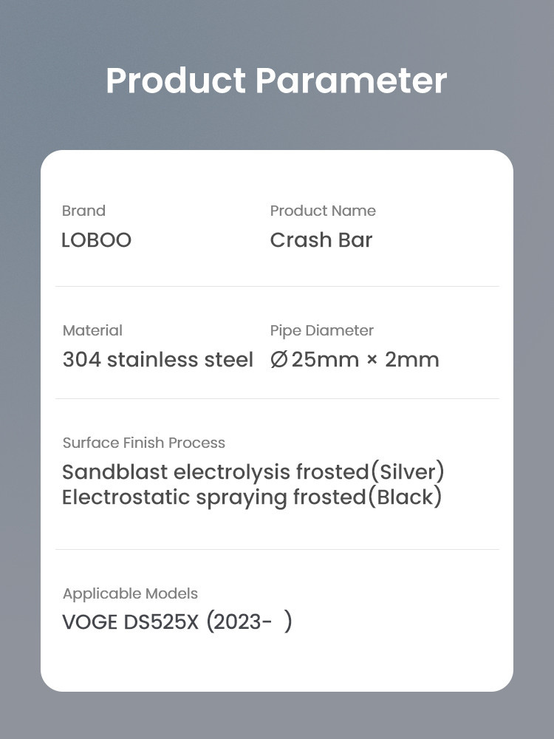
Task: Click the Product Name label
Action: click(x=323, y=211)
